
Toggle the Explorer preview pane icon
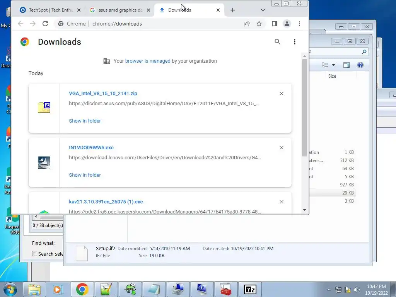[346, 65]
